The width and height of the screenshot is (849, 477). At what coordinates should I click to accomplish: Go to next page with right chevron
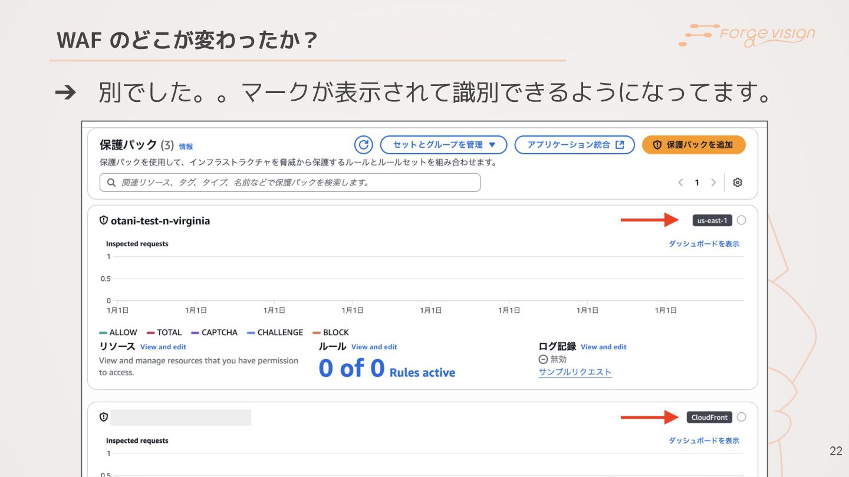(x=713, y=183)
